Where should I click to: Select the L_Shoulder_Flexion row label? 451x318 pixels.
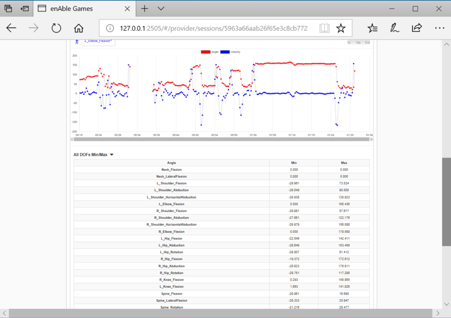click(x=171, y=183)
